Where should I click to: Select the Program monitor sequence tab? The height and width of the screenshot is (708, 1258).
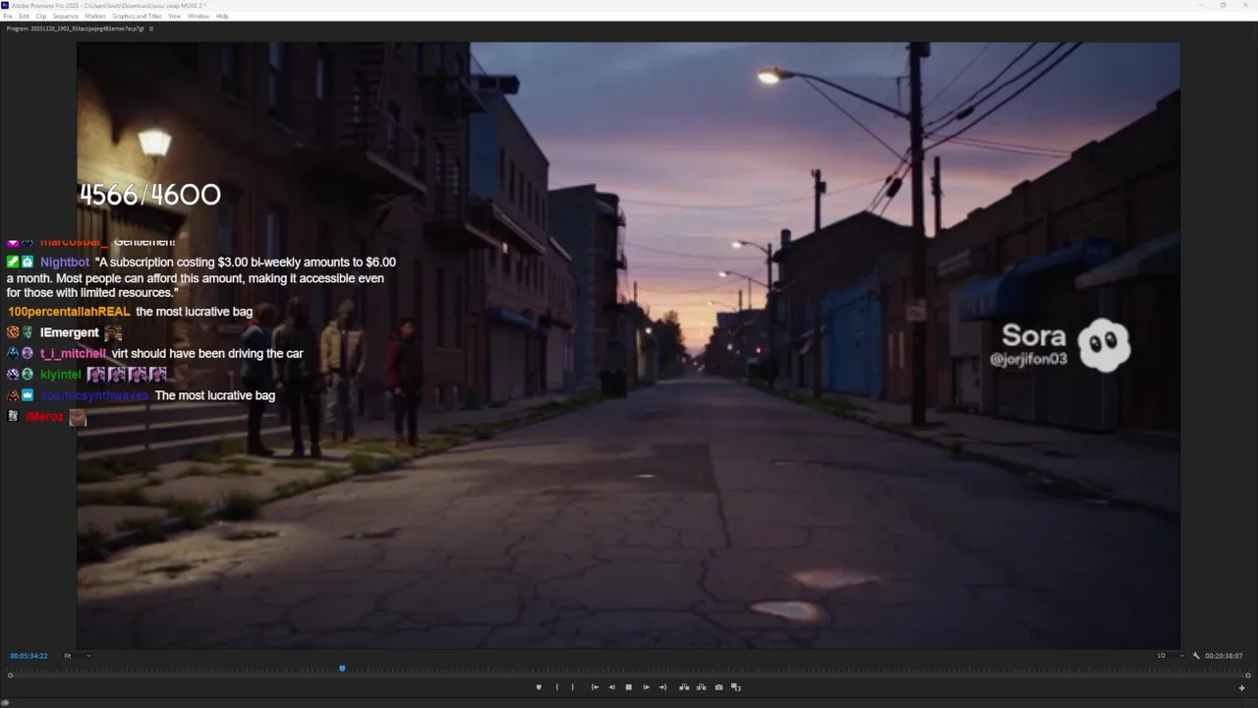point(75,29)
